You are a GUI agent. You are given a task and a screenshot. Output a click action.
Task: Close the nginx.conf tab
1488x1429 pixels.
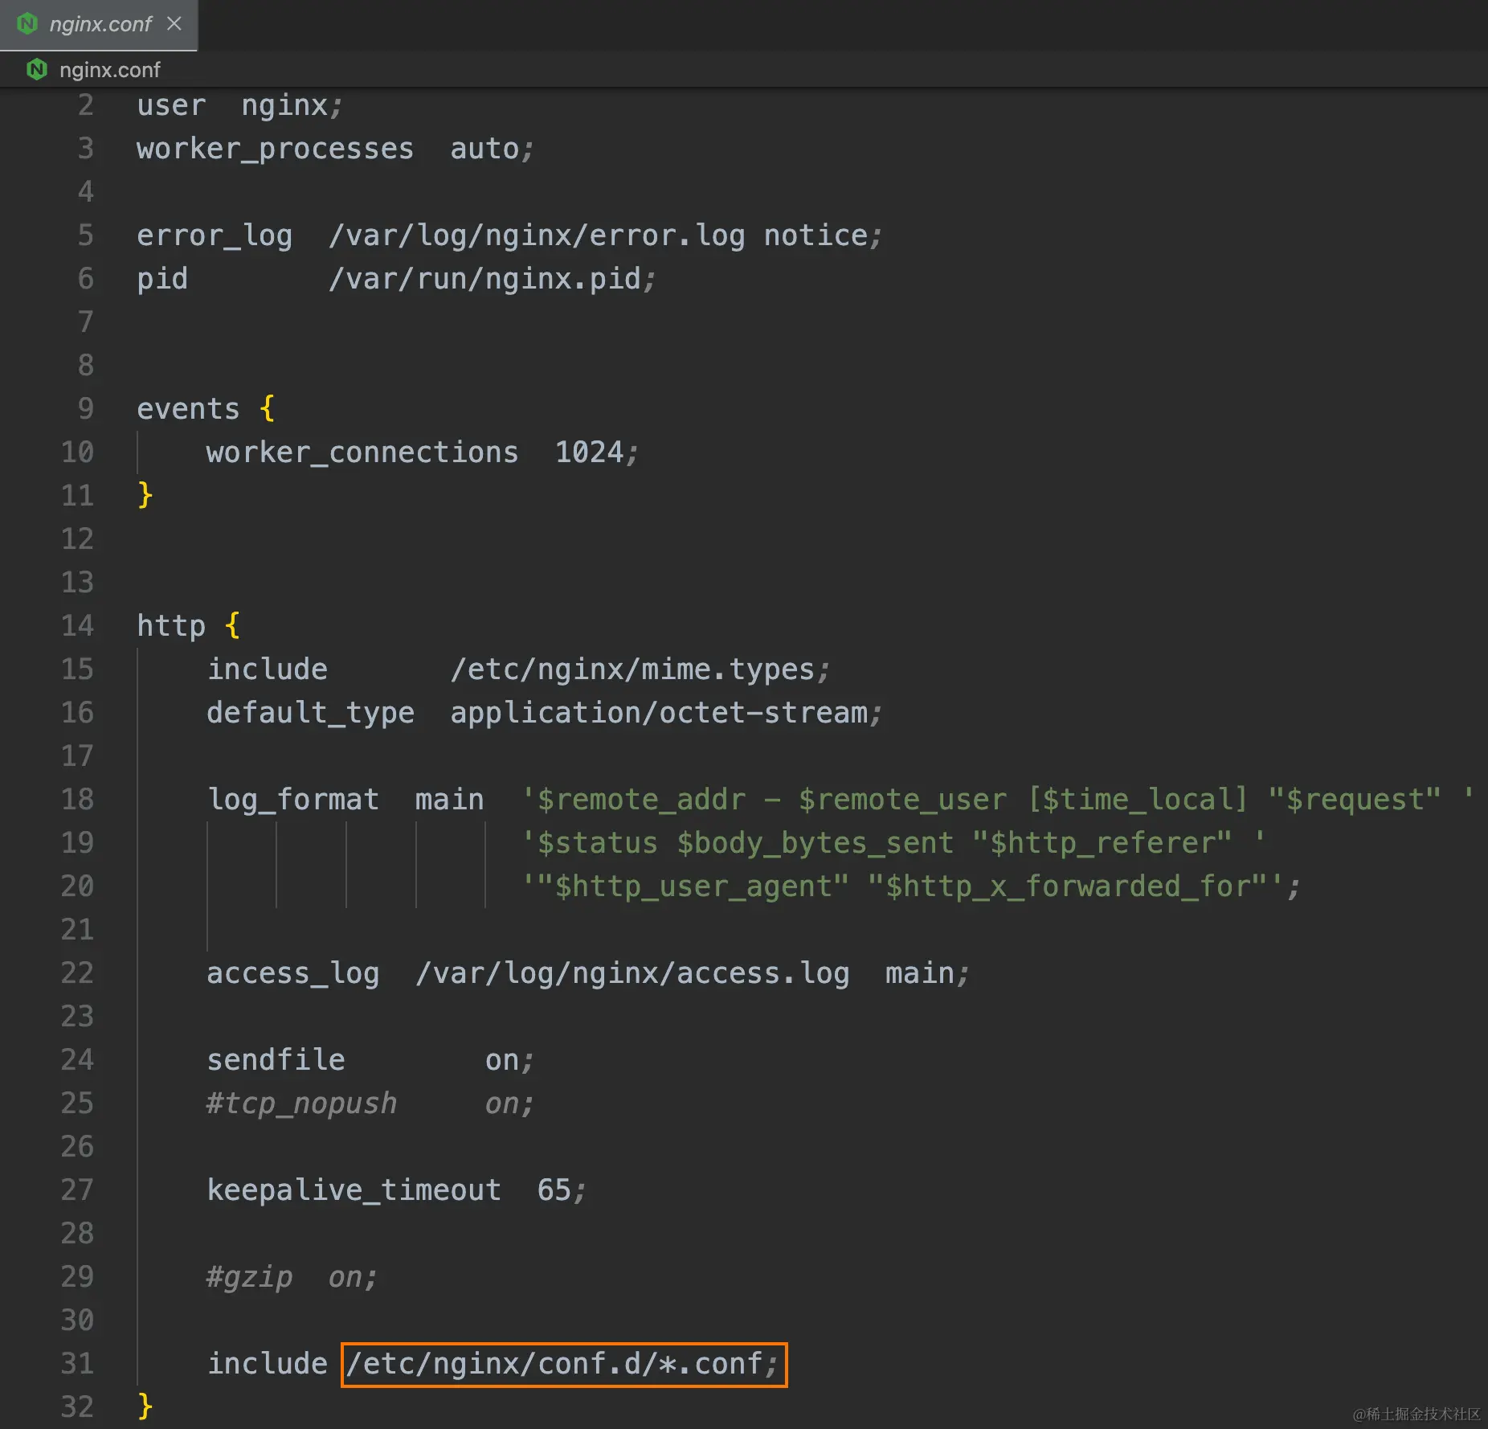click(x=174, y=24)
